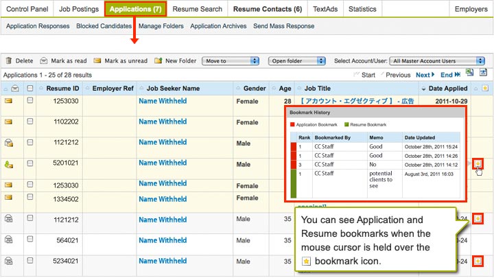Viewport: 494px width, 278px height.
Task: Click envelope icon in row 1102202
Action: click(8, 121)
